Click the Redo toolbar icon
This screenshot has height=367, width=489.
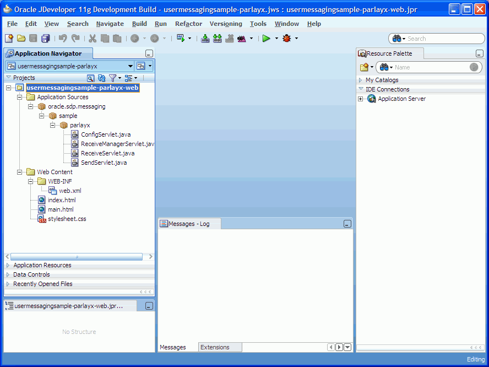[x=75, y=39]
